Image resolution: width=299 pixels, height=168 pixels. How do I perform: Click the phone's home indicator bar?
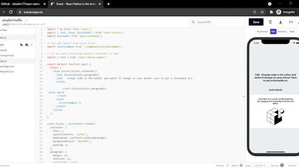275,152
